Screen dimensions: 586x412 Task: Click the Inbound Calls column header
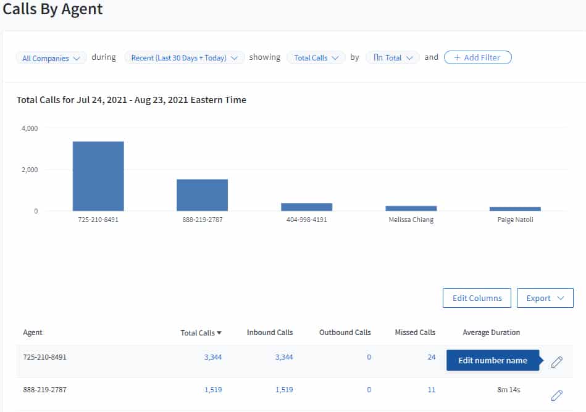[x=270, y=332]
